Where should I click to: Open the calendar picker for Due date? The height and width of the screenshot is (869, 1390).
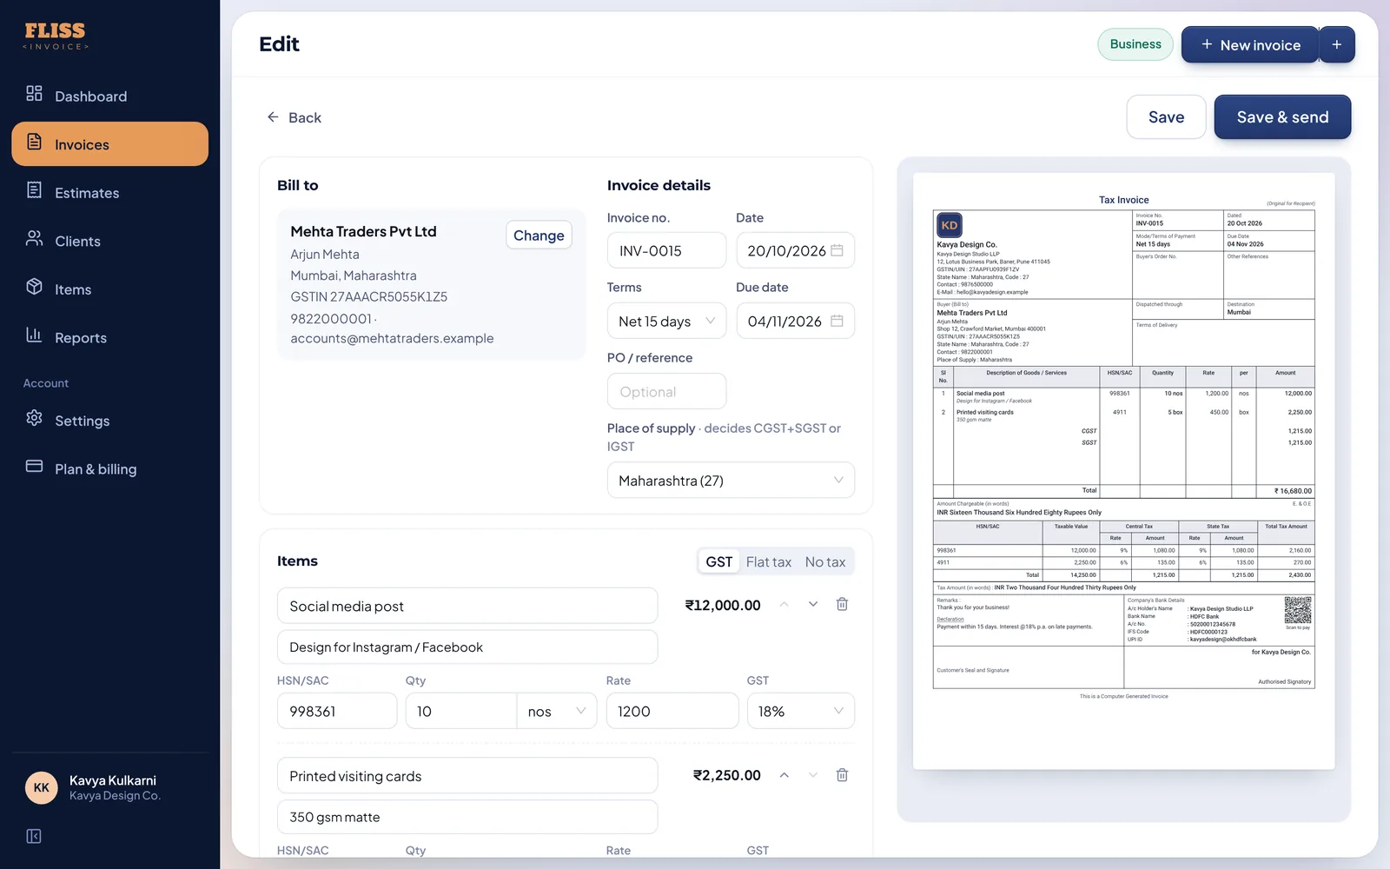(837, 321)
